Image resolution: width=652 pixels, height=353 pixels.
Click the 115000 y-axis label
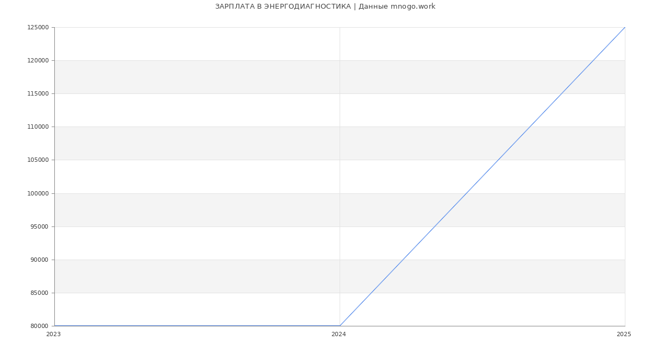click(x=38, y=94)
